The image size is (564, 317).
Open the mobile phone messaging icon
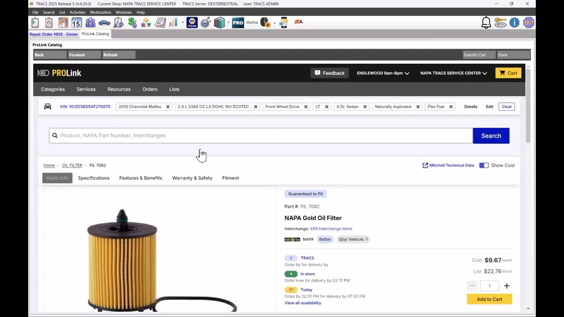pyautogui.click(x=284, y=22)
